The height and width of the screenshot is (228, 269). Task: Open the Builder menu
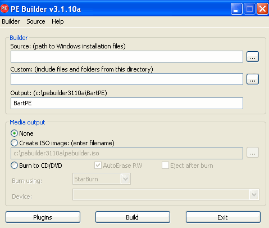[11, 21]
